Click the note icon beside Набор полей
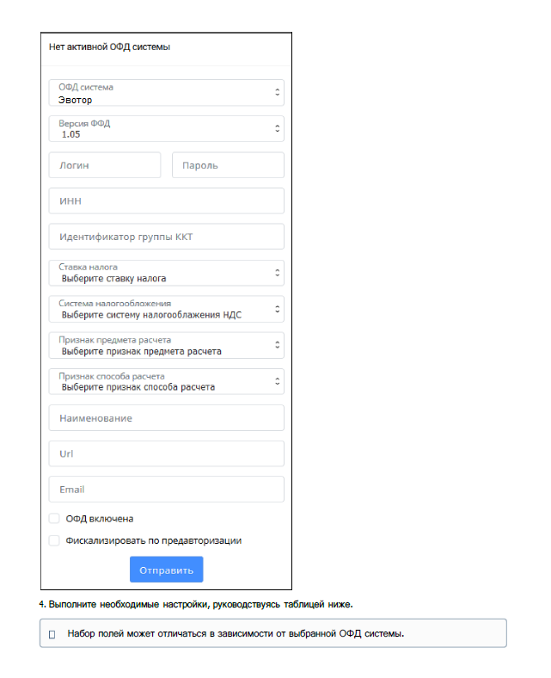The width and height of the screenshot is (551, 678). 52,634
